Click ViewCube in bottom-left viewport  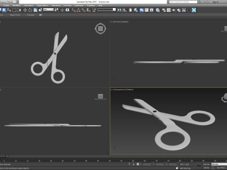[x=100, y=96]
